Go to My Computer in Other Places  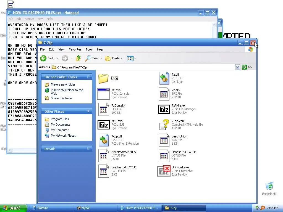coord(60,130)
